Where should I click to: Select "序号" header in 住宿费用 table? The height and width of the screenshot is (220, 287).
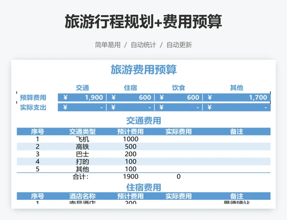pyautogui.click(x=37, y=196)
